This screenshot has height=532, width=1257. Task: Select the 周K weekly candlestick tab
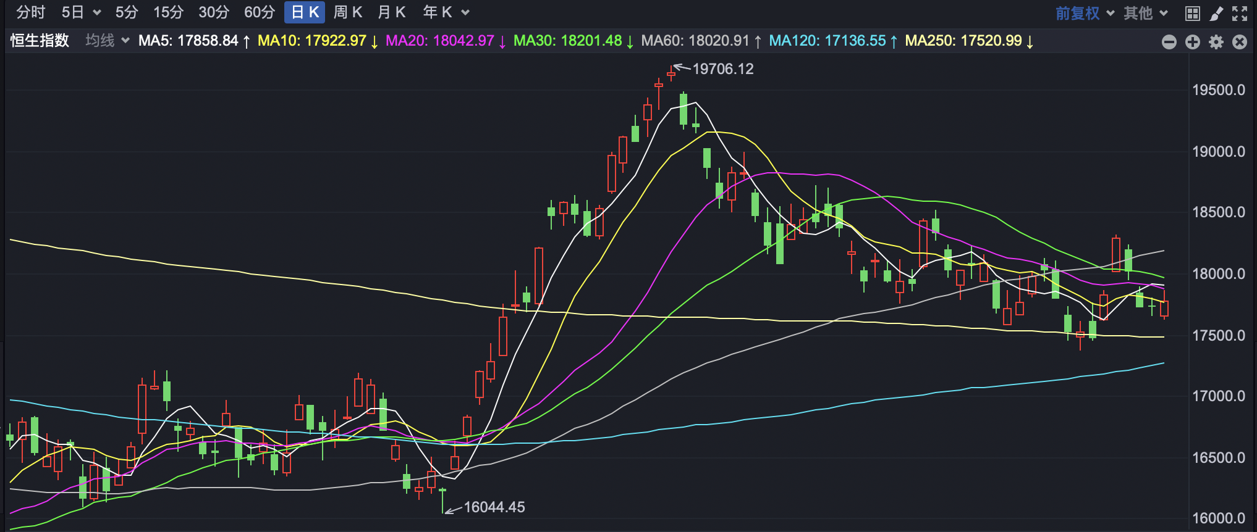[348, 12]
